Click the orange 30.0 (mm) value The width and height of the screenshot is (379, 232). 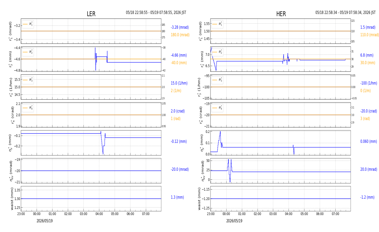368,63
